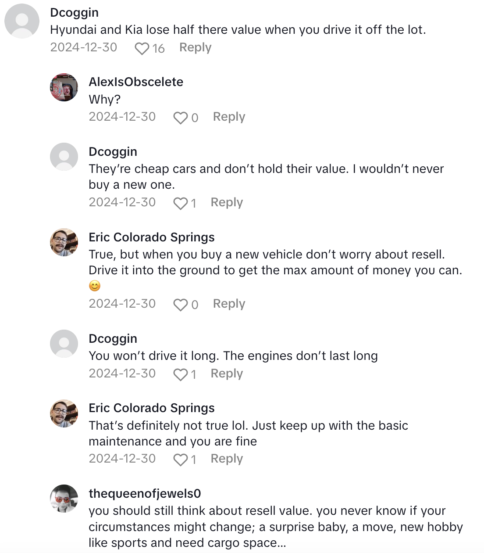Screen dimensions: 484x553
Task: Reply to AlexIsObscelete's "Why?" comment
Action: pos(229,117)
